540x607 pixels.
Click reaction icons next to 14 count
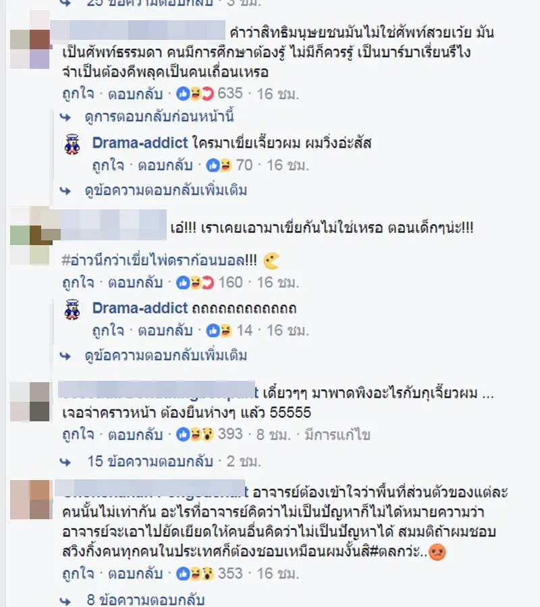coord(219,331)
